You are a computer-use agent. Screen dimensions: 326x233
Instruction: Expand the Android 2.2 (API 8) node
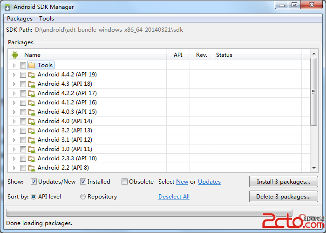(x=14, y=168)
